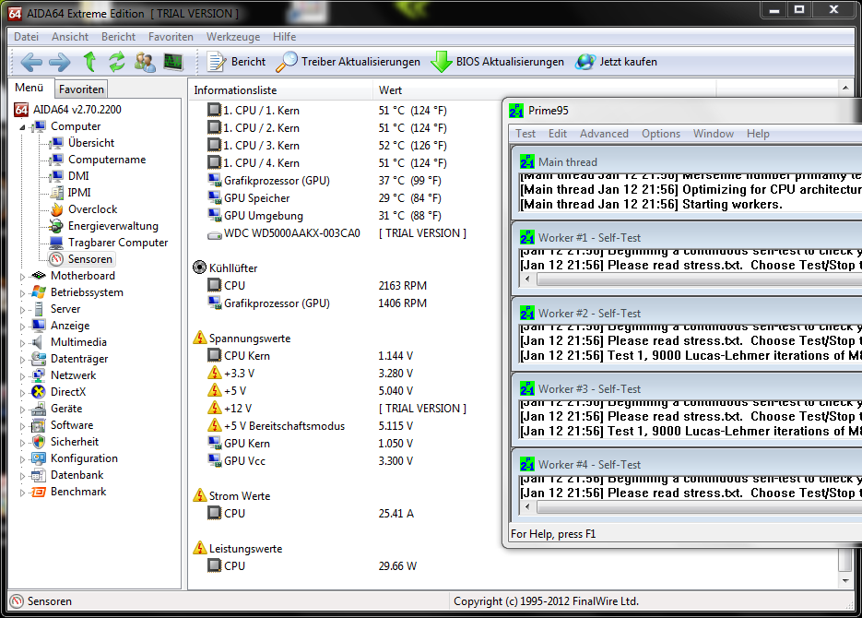
Task: Select the Übersicht tree item
Action: (x=91, y=143)
